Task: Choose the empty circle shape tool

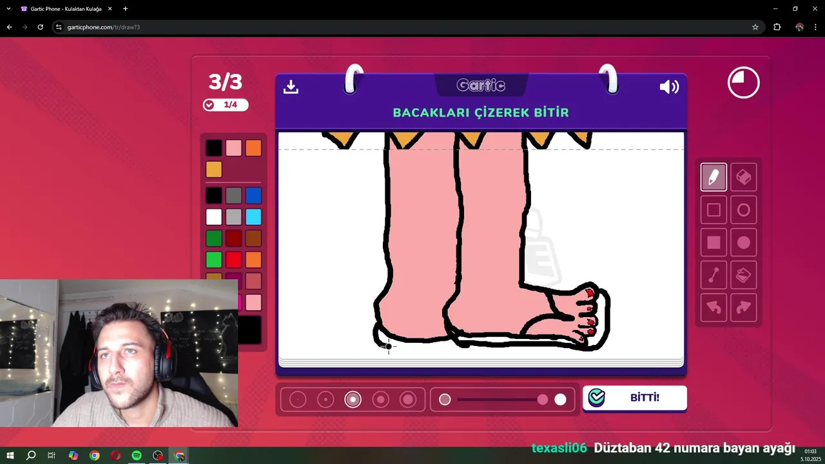Action: [744, 210]
